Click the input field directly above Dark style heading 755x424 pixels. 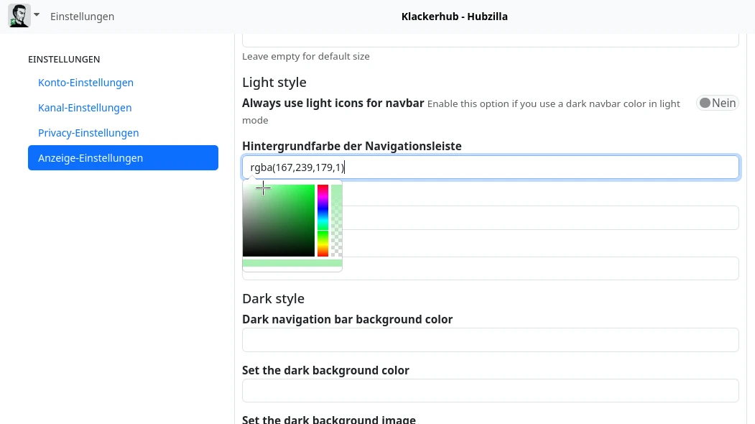point(539,269)
